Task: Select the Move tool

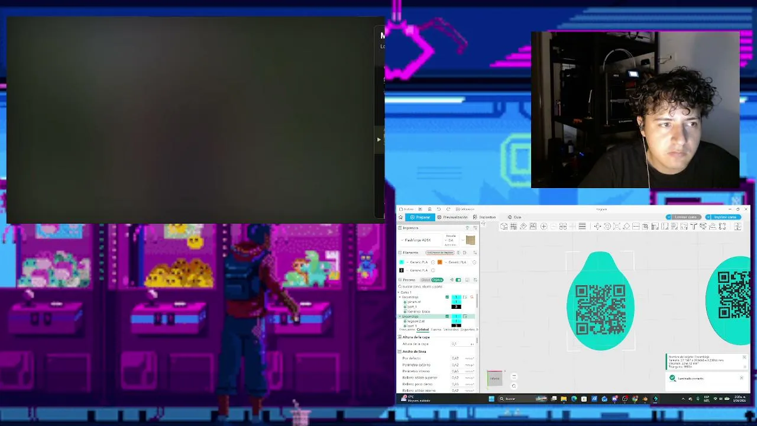Action: click(x=597, y=226)
